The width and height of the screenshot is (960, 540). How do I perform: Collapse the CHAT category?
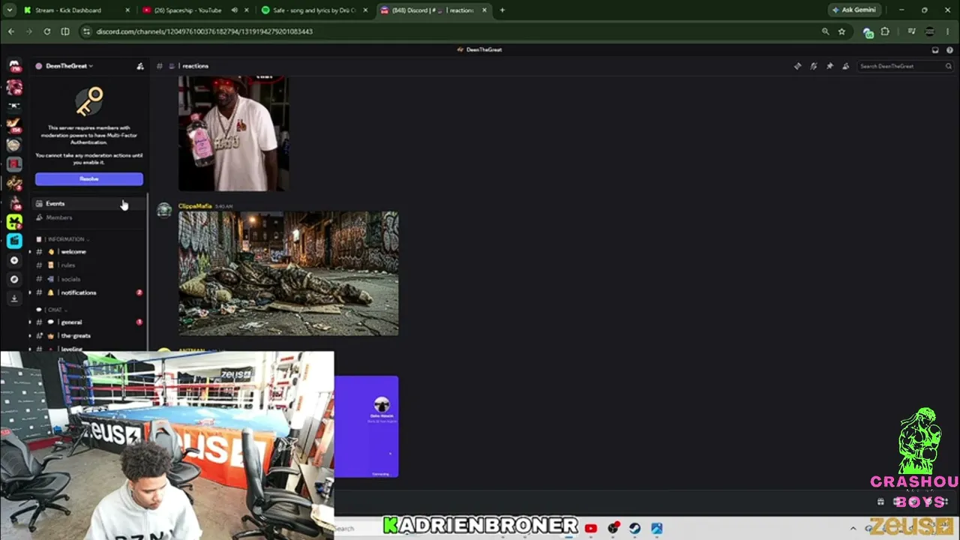pyautogui.click(x=54, y=310)
